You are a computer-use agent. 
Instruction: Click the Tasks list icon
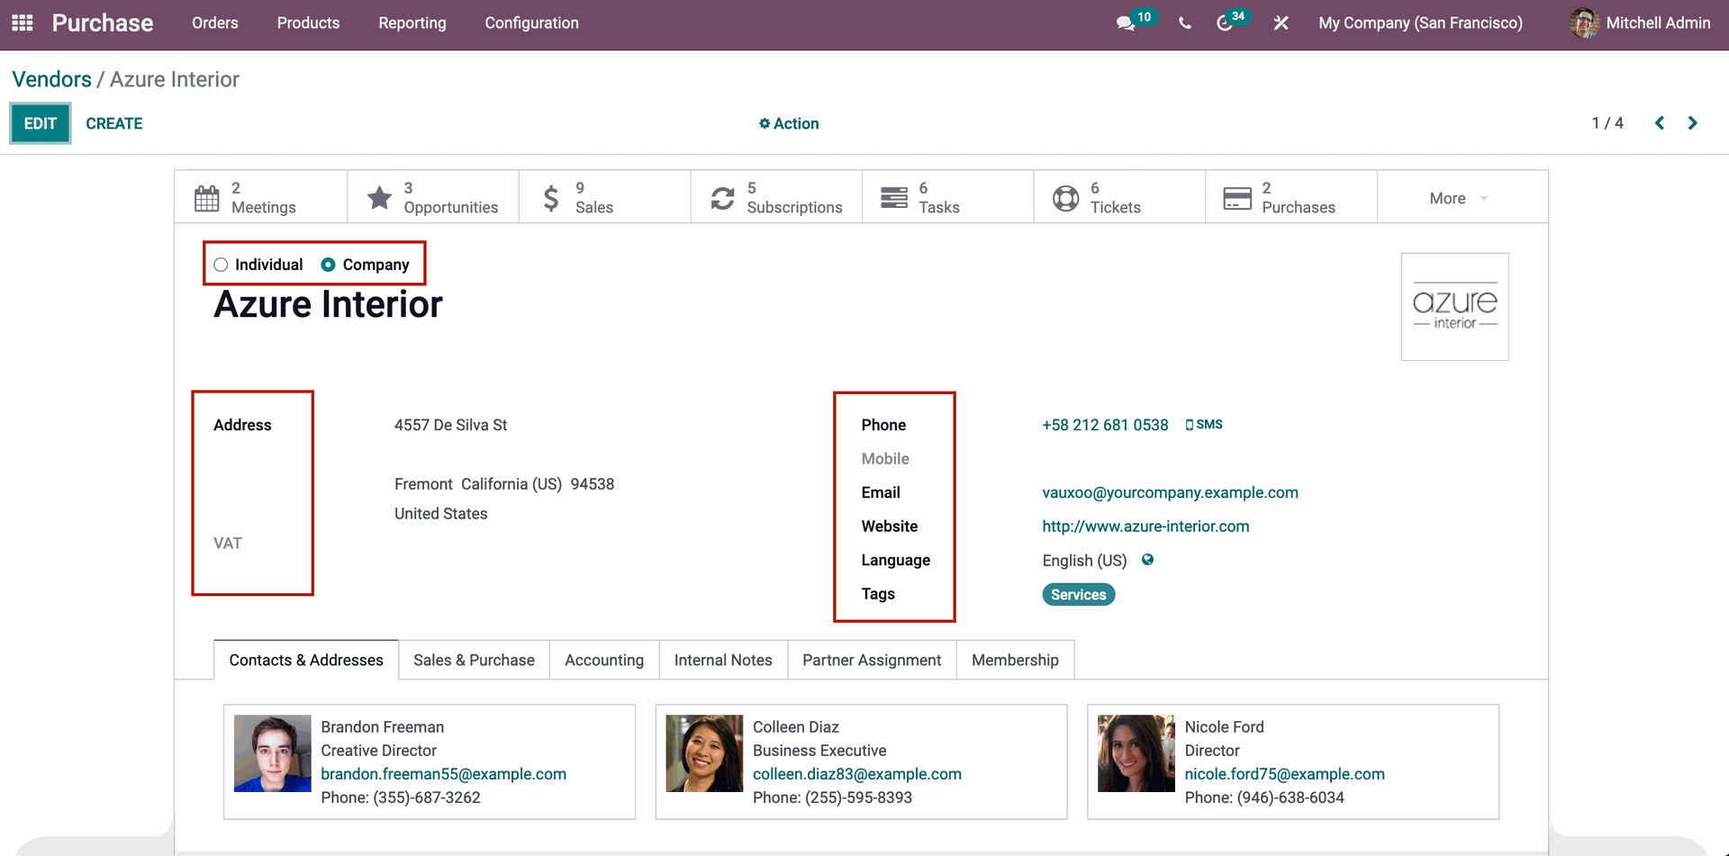(x=894, y=198)
